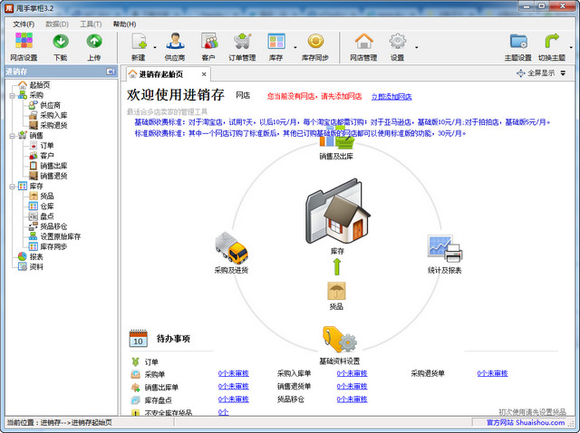Click 全屏显示 button
The height and width of the screenshot is (433, 580).
(536, 73)
